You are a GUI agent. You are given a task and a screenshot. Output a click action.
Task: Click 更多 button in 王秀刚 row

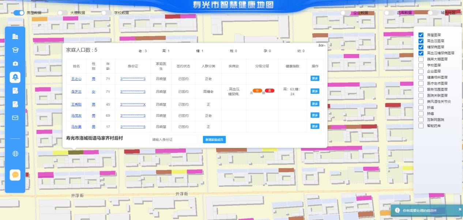(x=315, y=104)
